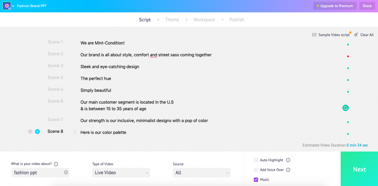Expand the chevron beside the app logo

point(13,6)
